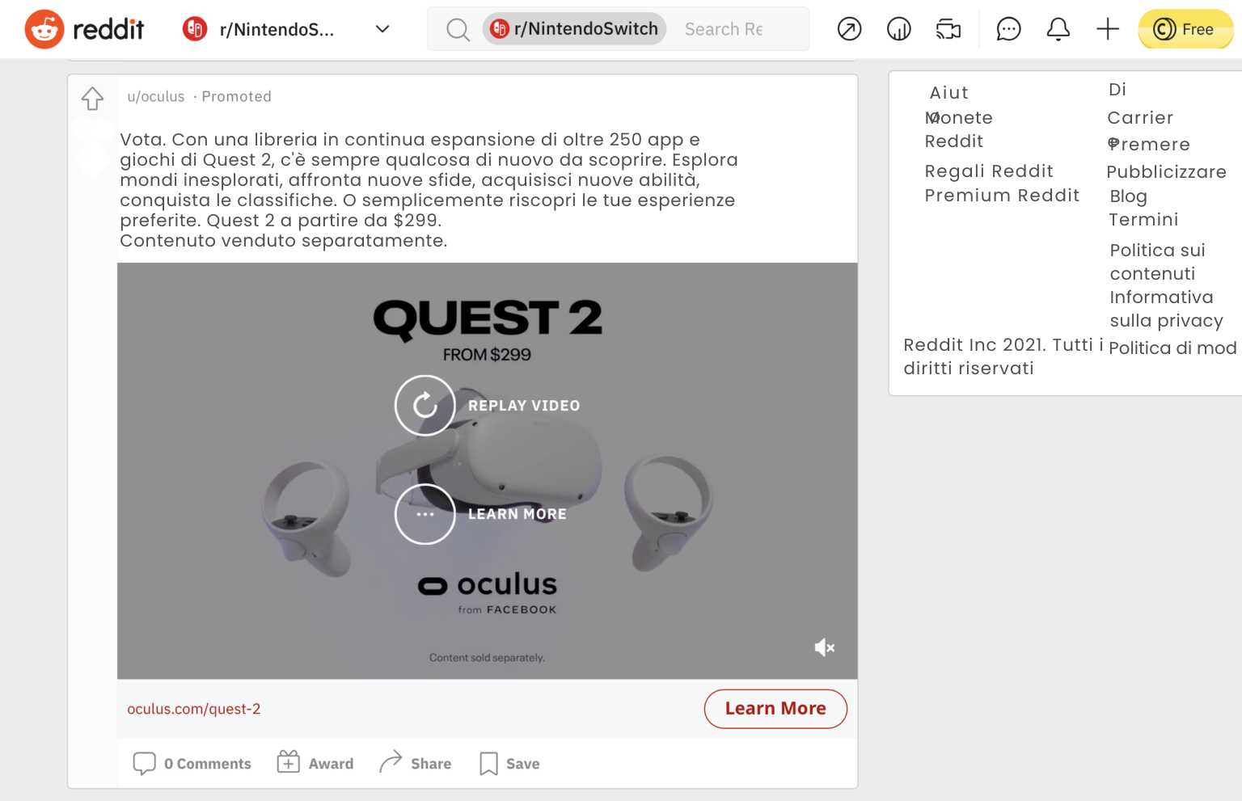
Task: Replay the Quest 2 video
Action: (425, 405)
